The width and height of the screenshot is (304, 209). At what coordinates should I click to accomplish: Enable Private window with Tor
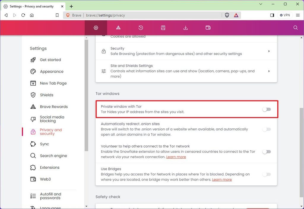(x=266, y=109)
